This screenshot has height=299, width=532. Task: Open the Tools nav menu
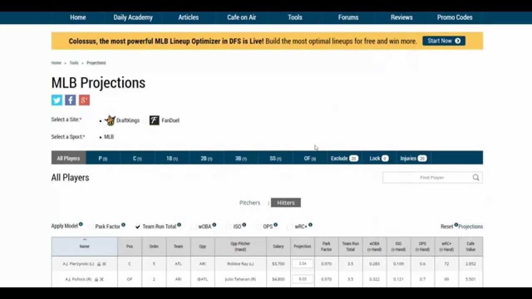coord(295,17)
